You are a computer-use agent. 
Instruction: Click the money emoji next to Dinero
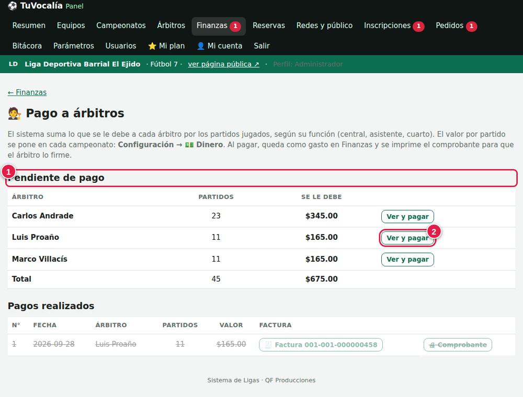(x=189, y=145)
